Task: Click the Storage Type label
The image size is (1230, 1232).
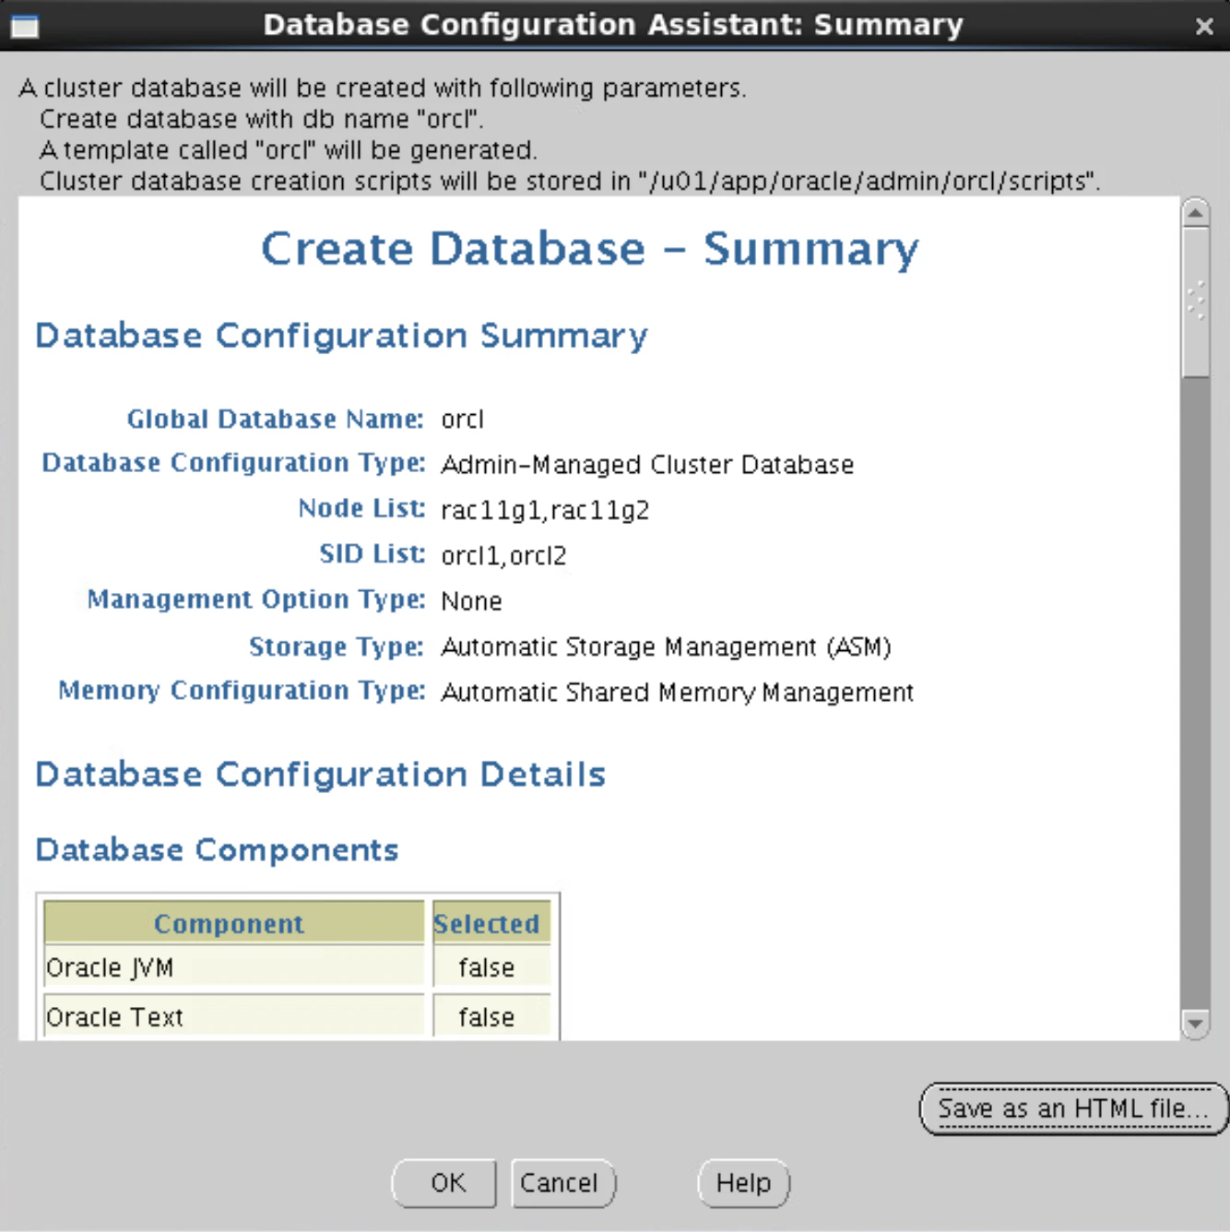Action: click(x=337, y=647)
